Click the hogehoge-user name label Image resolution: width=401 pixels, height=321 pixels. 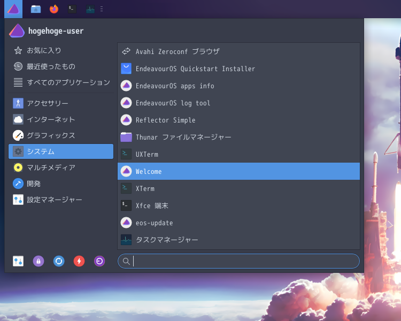click(56, 31)
